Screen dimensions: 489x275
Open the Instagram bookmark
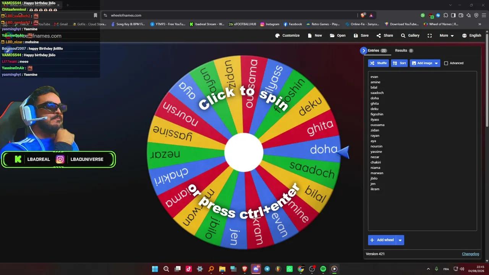(x=270, y=24)
